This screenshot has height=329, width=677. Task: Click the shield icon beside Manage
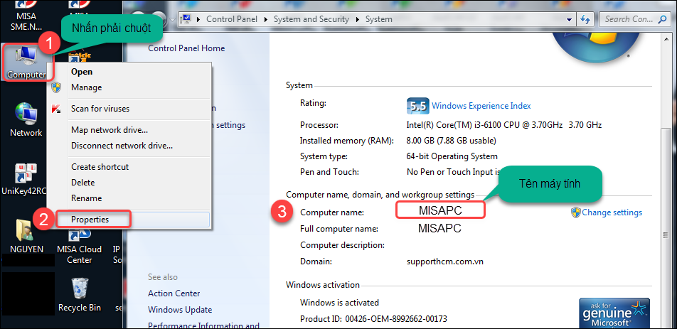click(56, 87)
